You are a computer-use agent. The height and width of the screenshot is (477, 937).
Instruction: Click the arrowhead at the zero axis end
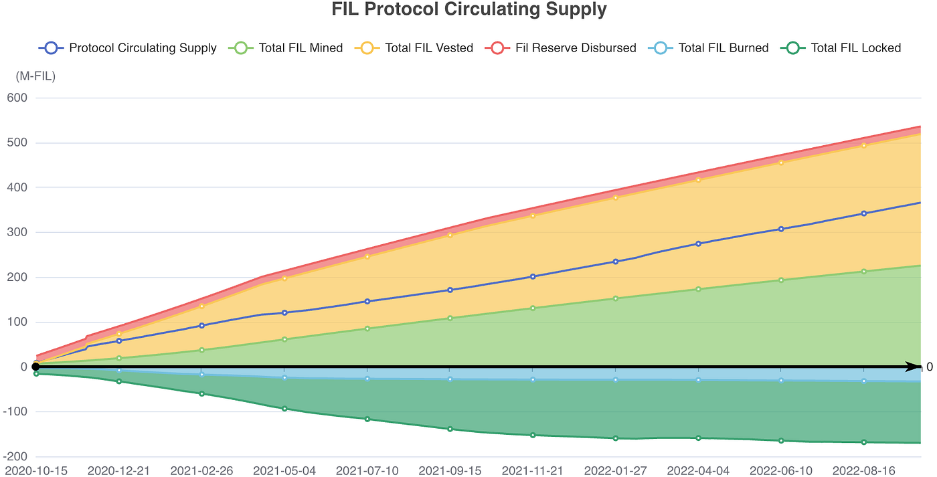point(914,367)
